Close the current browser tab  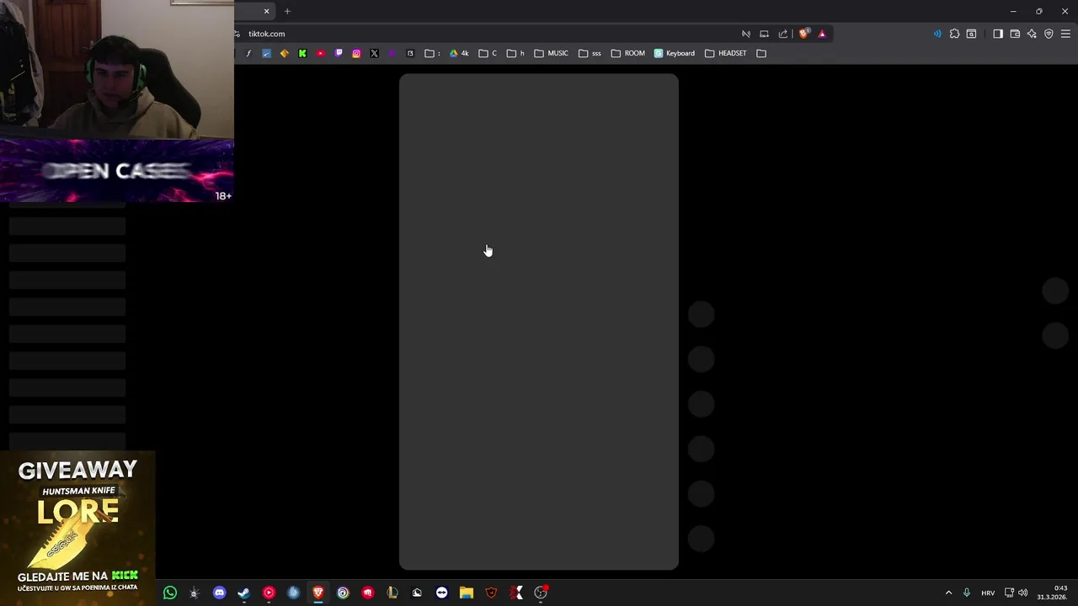tap(267, 11)
